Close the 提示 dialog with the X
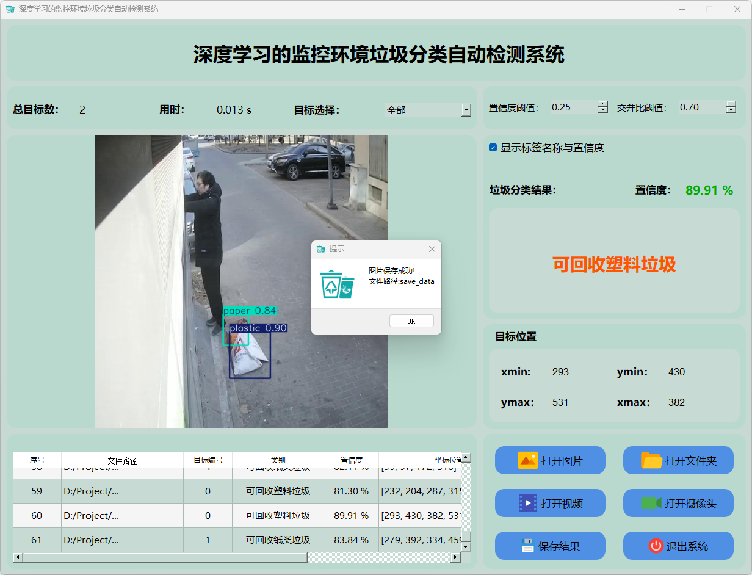This screenshot has width=752, height=575. pos(432,249)
